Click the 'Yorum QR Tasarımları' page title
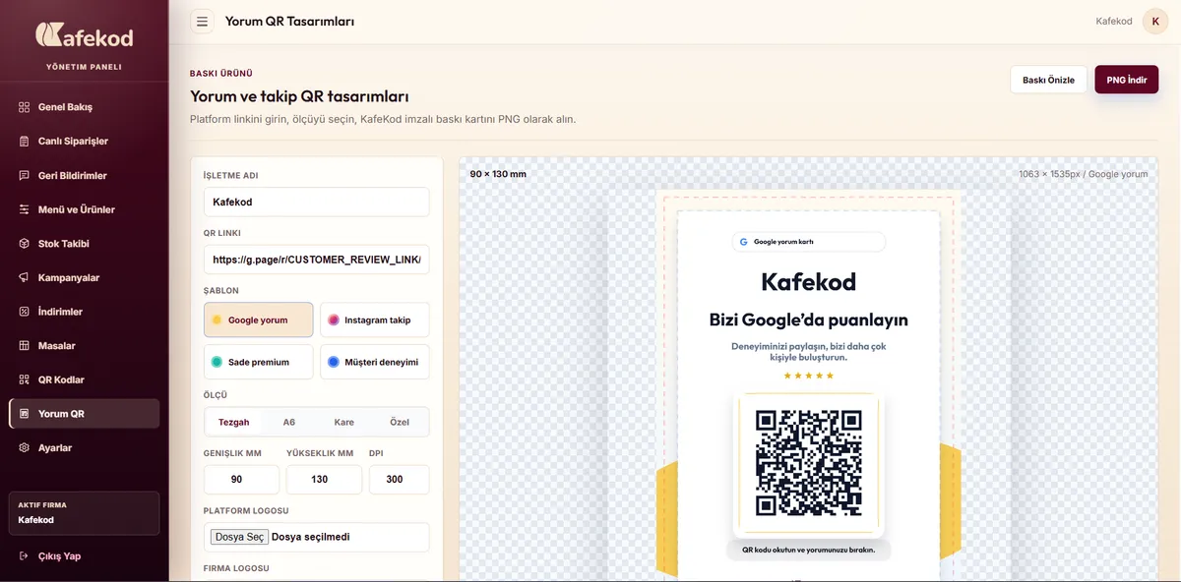The image size is (1181, 582). click(289, 22)
